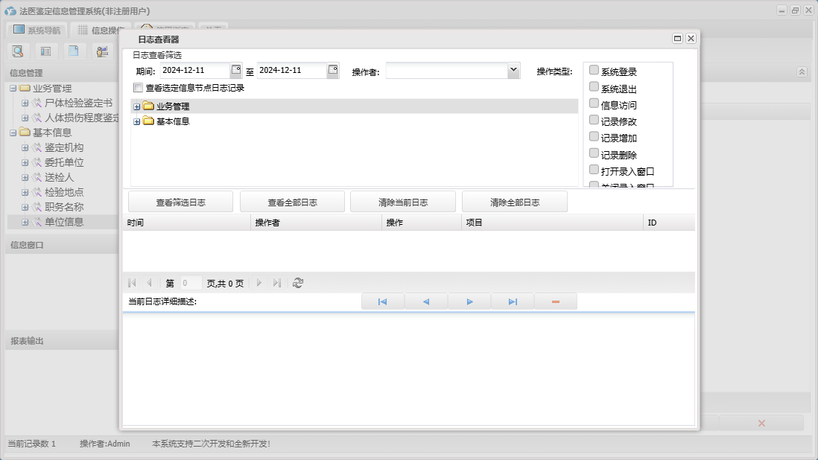The width and height of the screenshot is (818, 460).
Task: Maximize the 日志查看器 dialog
Action: pos(677,39)
